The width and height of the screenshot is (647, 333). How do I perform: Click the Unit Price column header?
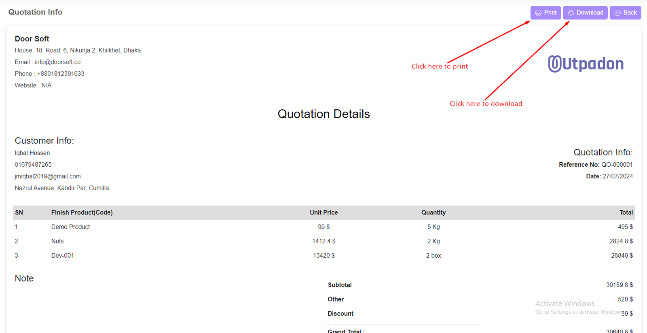(323, 212)
